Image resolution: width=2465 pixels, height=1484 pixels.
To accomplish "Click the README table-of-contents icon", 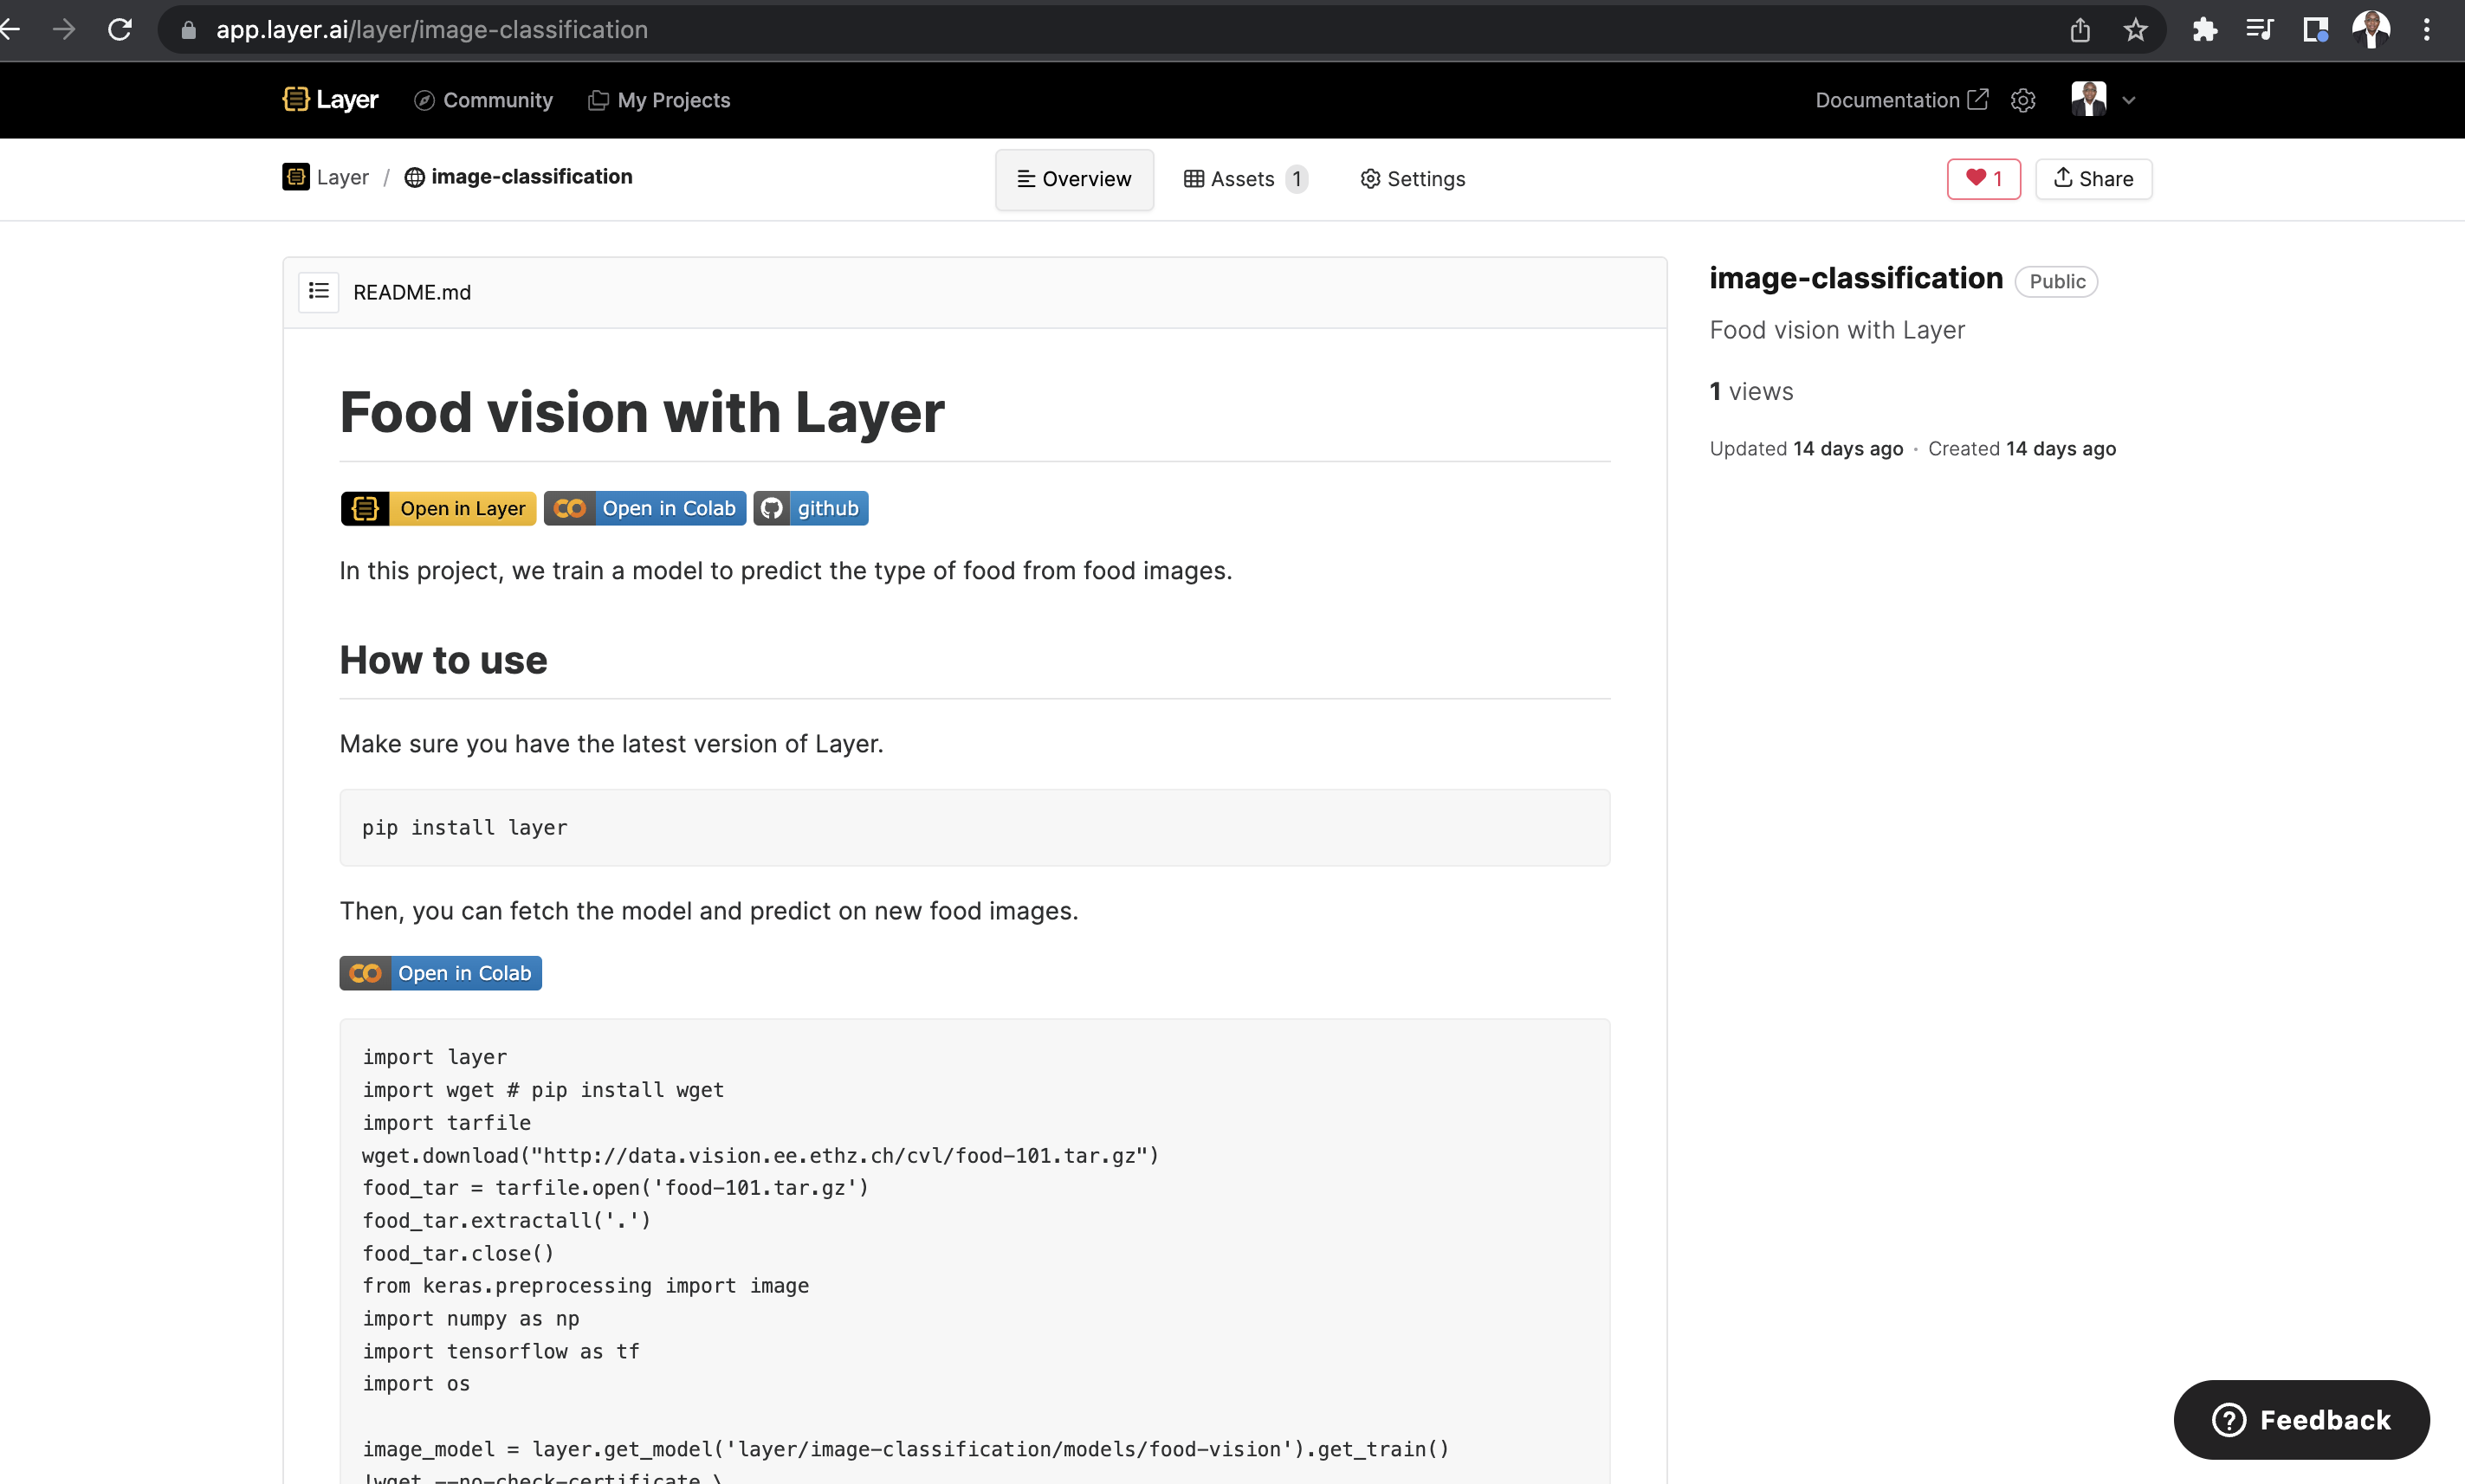I will pyautogui.click(x=318, y=291).
